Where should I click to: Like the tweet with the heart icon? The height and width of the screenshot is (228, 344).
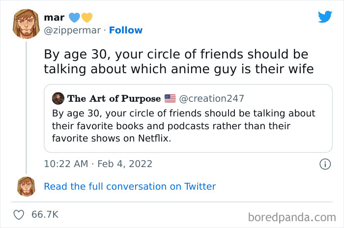tap(19, 214)
